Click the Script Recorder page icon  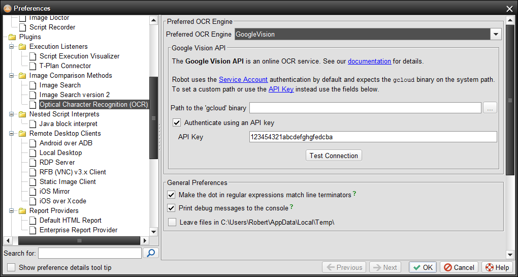pos(22,27)
